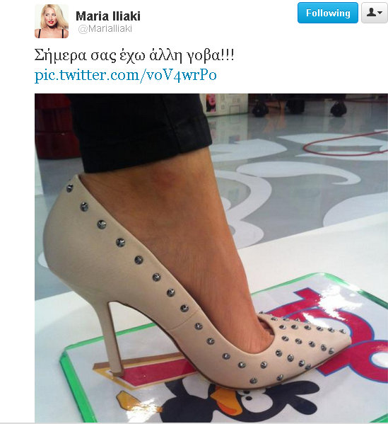Open Maria Iliaki's profile avatar
The height and width of the screenshot is (424, 388).
point(52,21)
